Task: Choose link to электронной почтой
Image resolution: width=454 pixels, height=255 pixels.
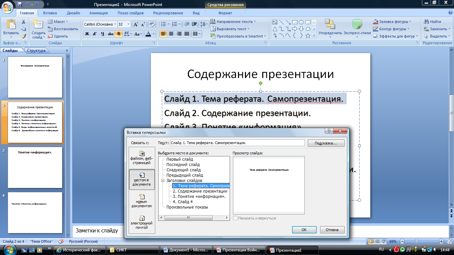Action: pos(142,222)
